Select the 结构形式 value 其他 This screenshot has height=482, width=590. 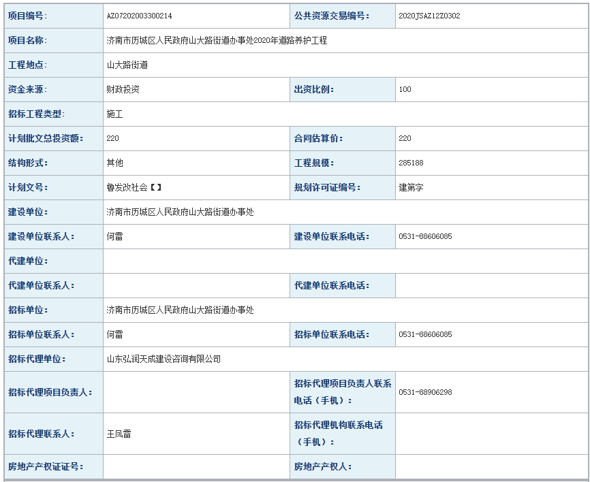[114, 163]
